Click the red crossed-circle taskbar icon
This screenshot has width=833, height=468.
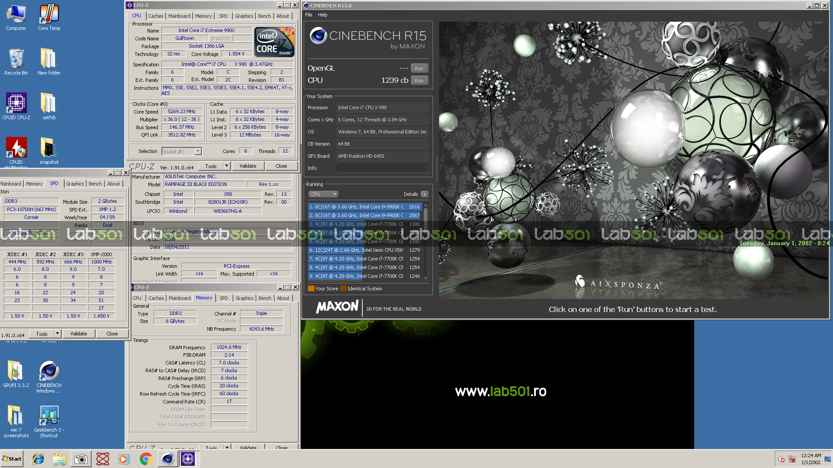(102, 459)
